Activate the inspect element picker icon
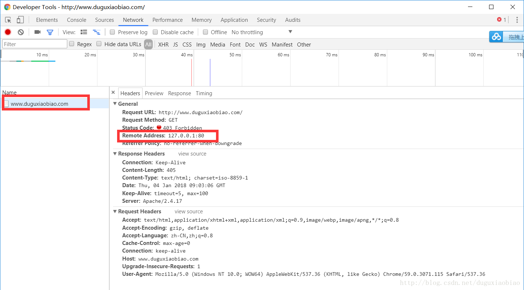 (8, 20)
